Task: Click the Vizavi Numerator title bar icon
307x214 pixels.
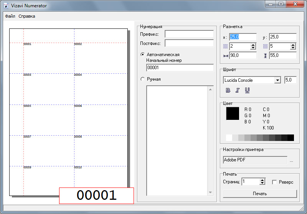Action: tap(6, 6)
